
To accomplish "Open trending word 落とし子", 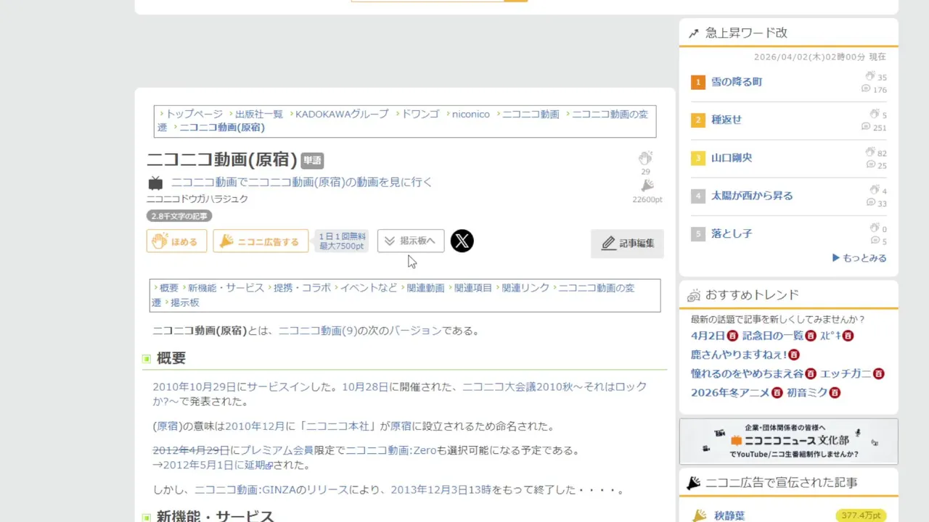I will [x=731, y=233].
